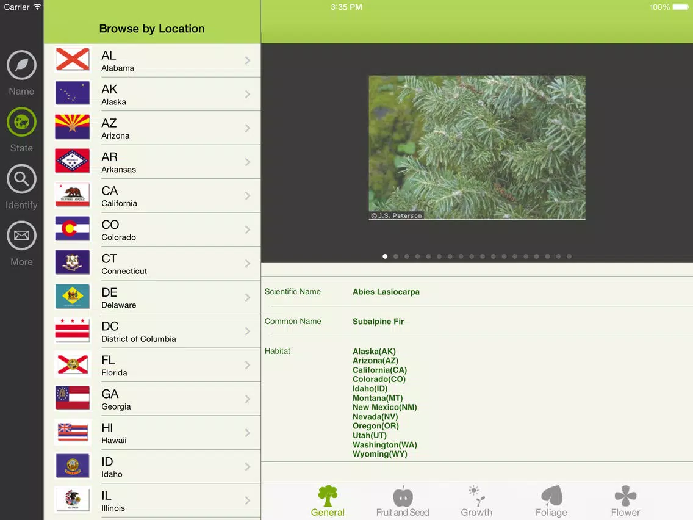693x520 pixels.
Task: Tap the Illinois flag icon
Action: click(73, 500)
